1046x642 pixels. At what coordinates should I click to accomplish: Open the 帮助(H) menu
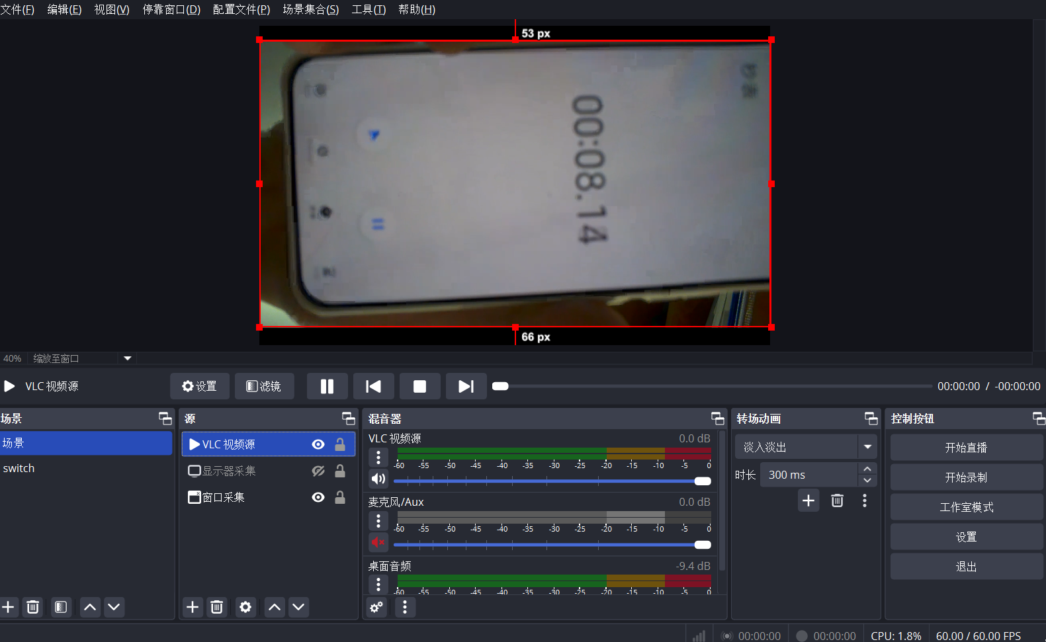pos(417,9)
